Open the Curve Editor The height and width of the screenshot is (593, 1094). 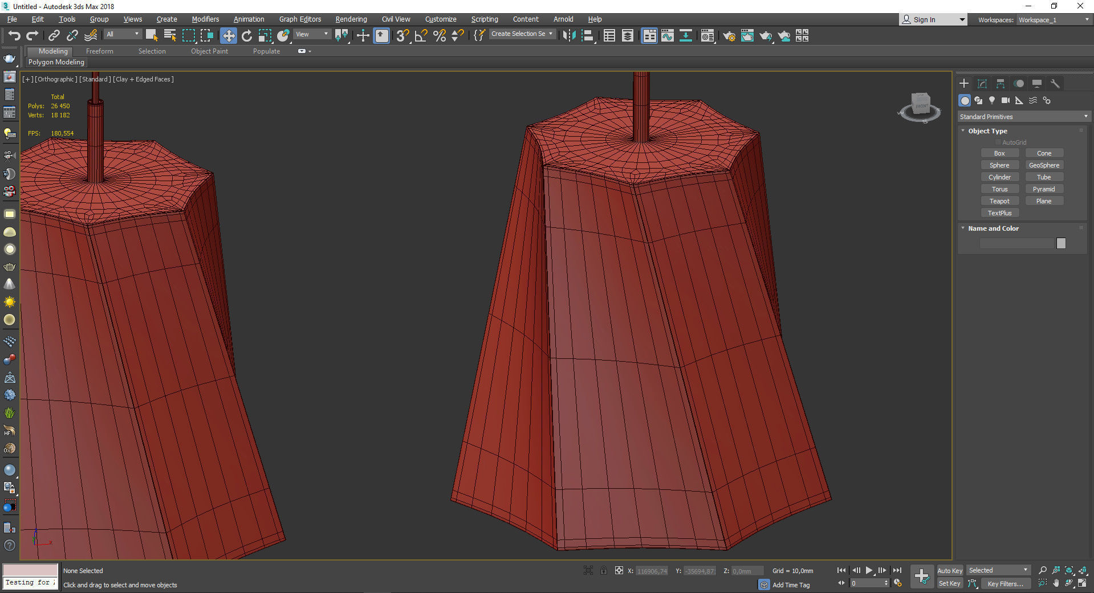pos(668,36)
